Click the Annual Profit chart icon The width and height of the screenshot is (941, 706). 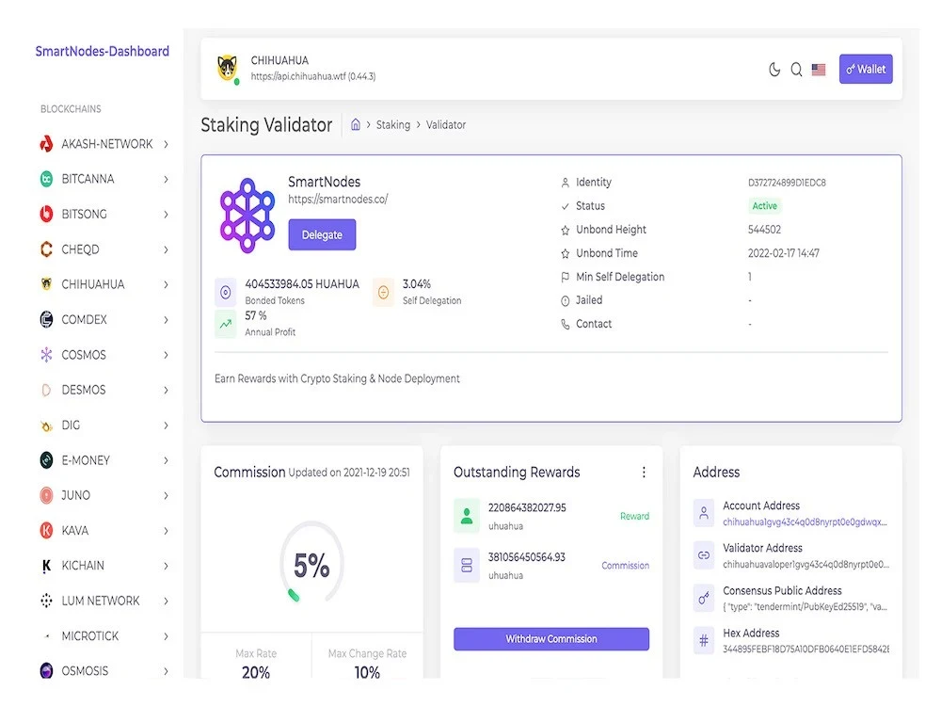[x=226, y=324]
